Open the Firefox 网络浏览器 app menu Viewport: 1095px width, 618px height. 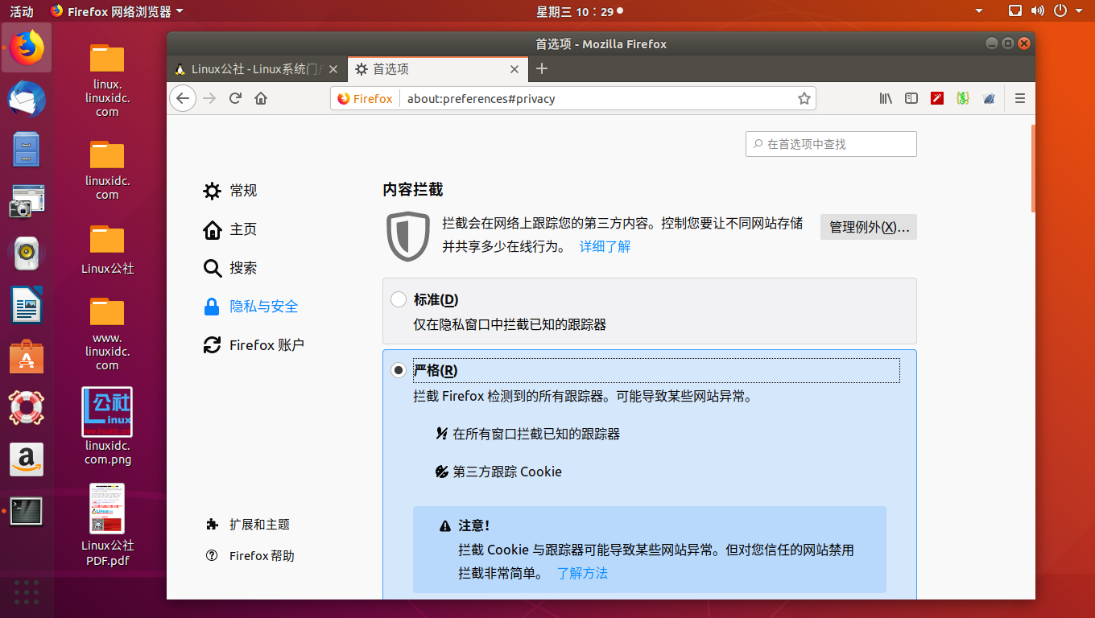tap(117, 11)
